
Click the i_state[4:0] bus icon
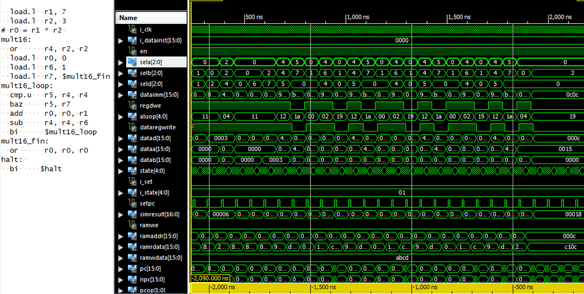pos(132,193)
